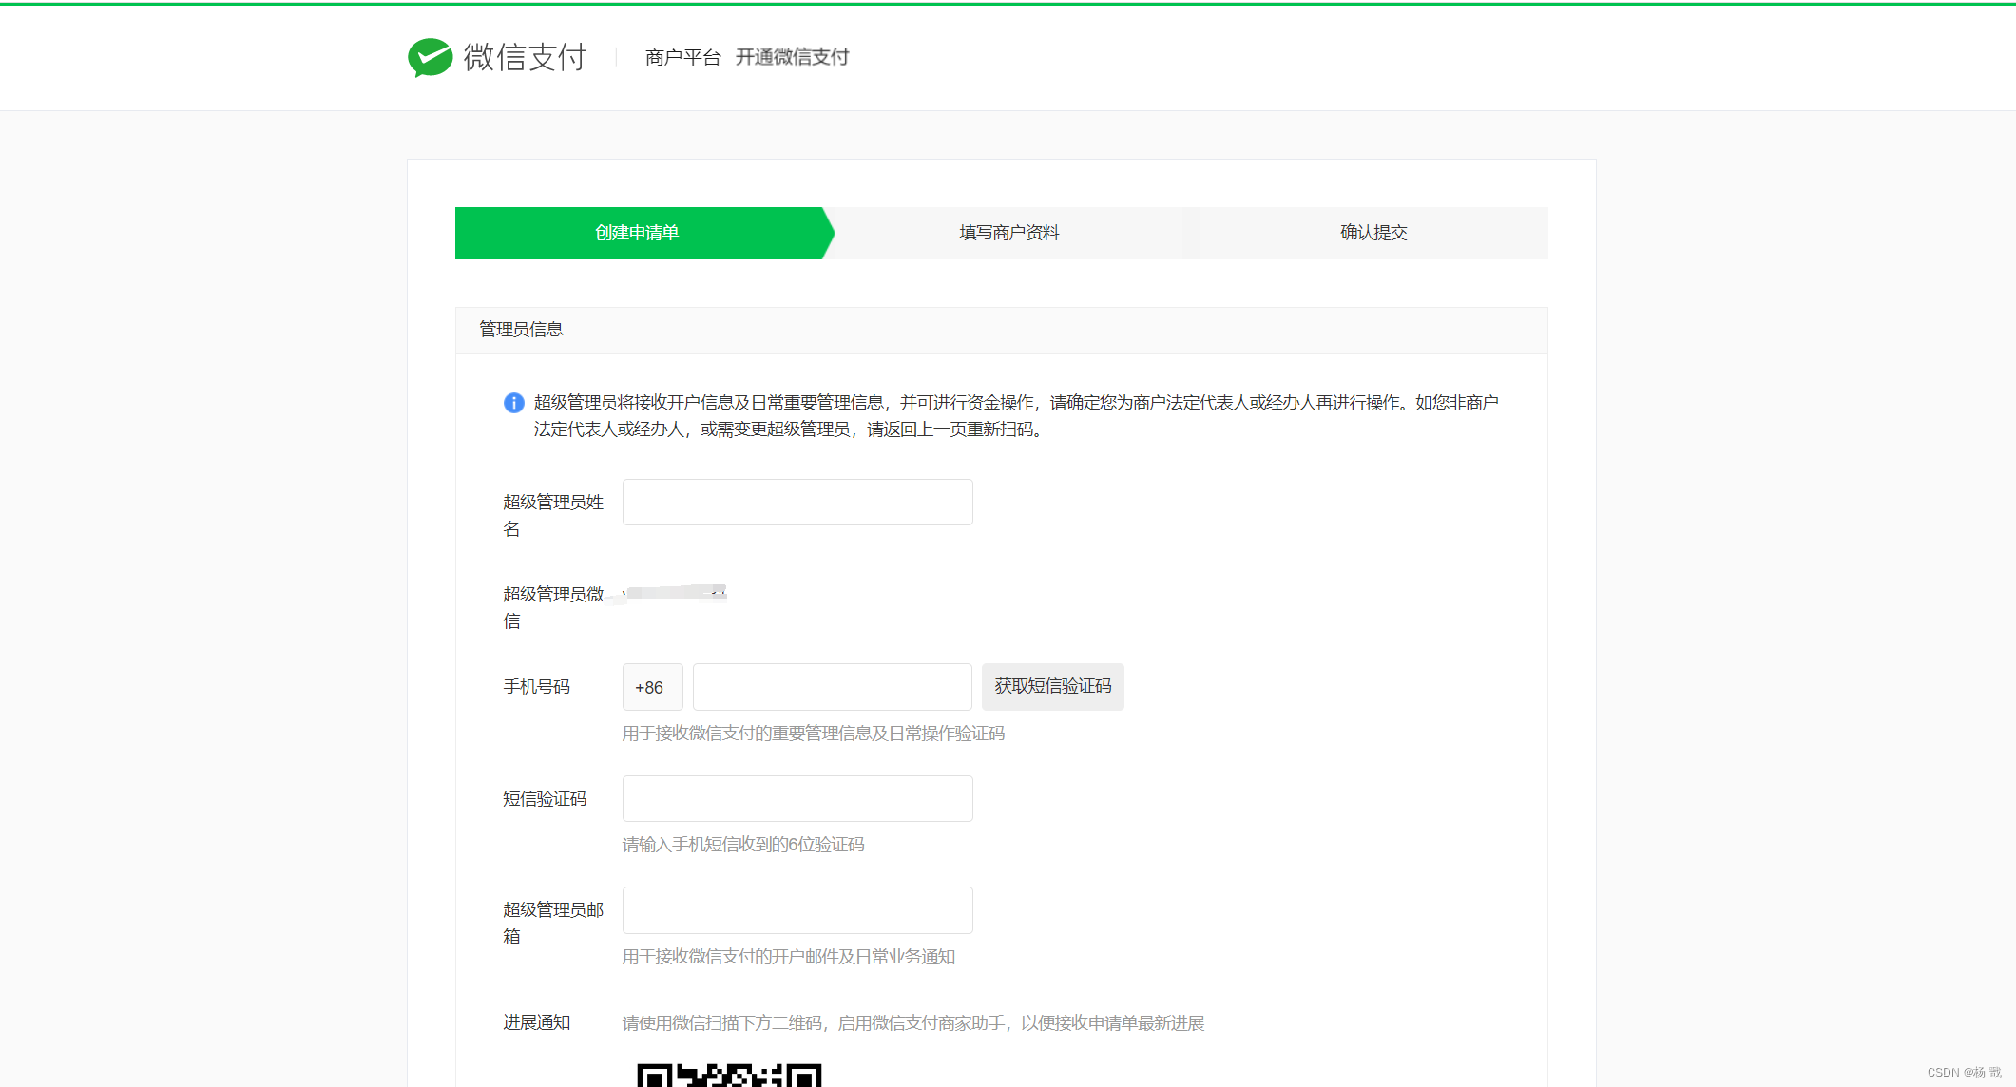Screen dimensions: 2016x1087
Task: Click the 管理员信息 section header
Action: [x=521, y=330]
